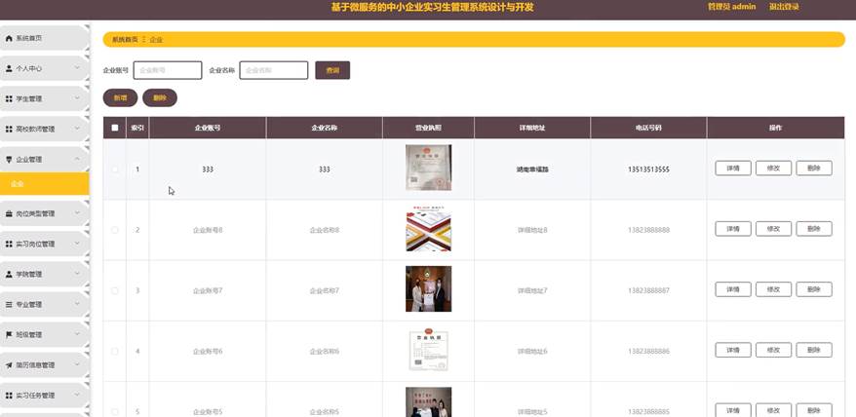Expand the 实习岗位管理 menu chevron
Screen dimensions: 856x417
(x=77, y=244)
